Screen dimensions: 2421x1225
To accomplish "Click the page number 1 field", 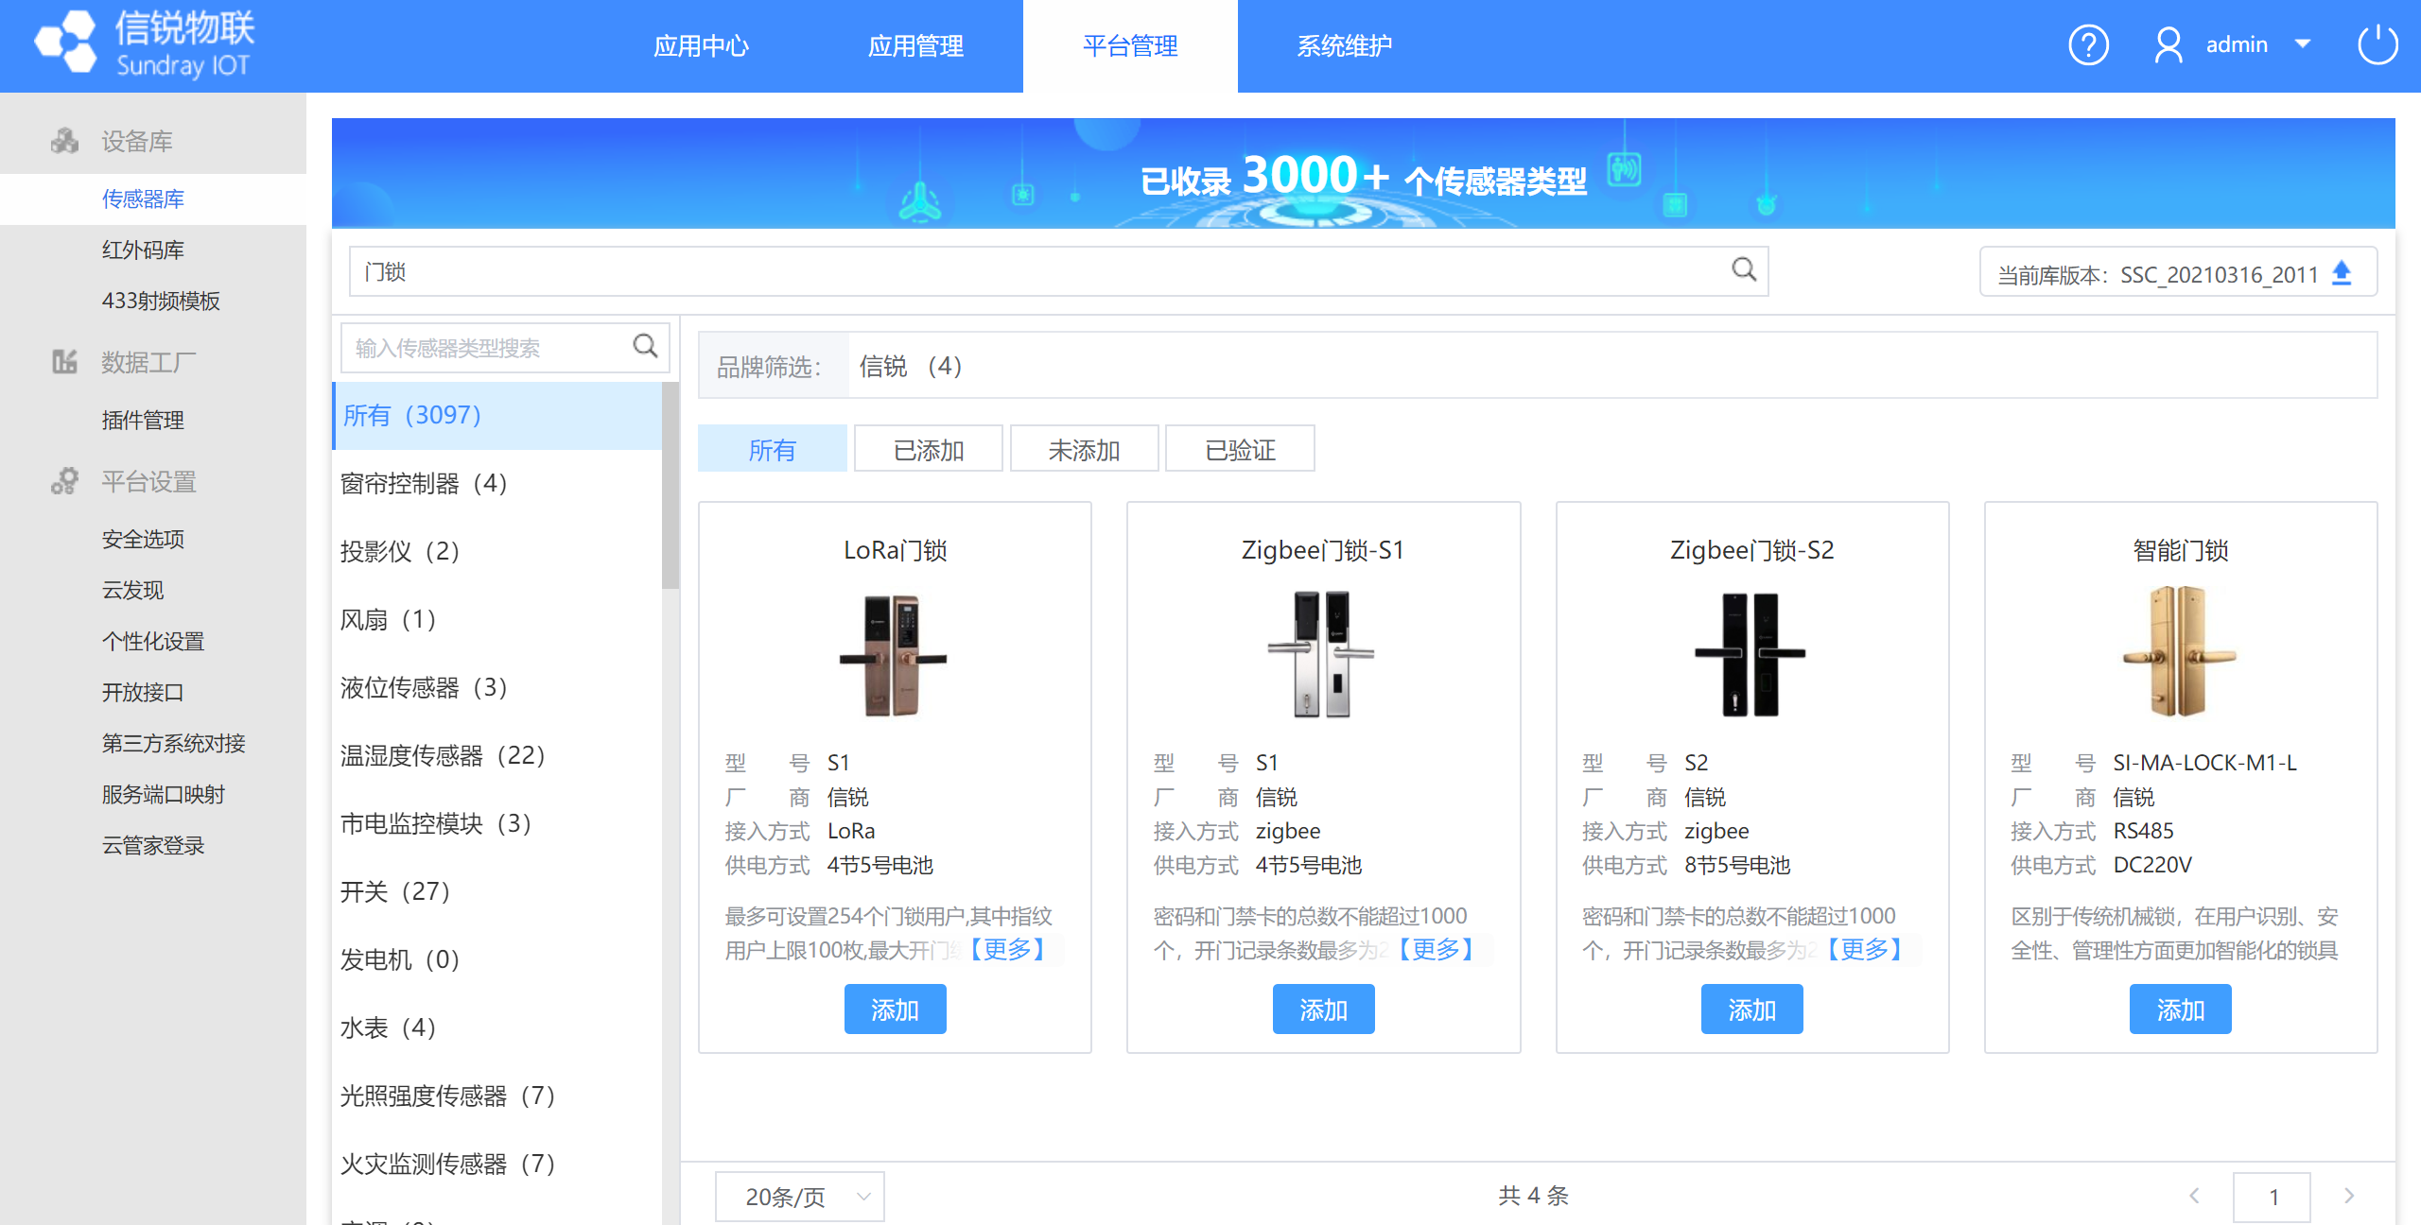I will (x=2272, y=1197).
